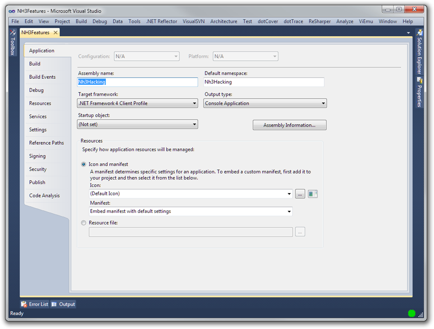
Task: Click the green status indicator
Action: 412,313
